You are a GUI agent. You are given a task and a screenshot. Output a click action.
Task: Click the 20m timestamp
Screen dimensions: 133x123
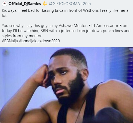pyautogui.click(x=87, y=4)
